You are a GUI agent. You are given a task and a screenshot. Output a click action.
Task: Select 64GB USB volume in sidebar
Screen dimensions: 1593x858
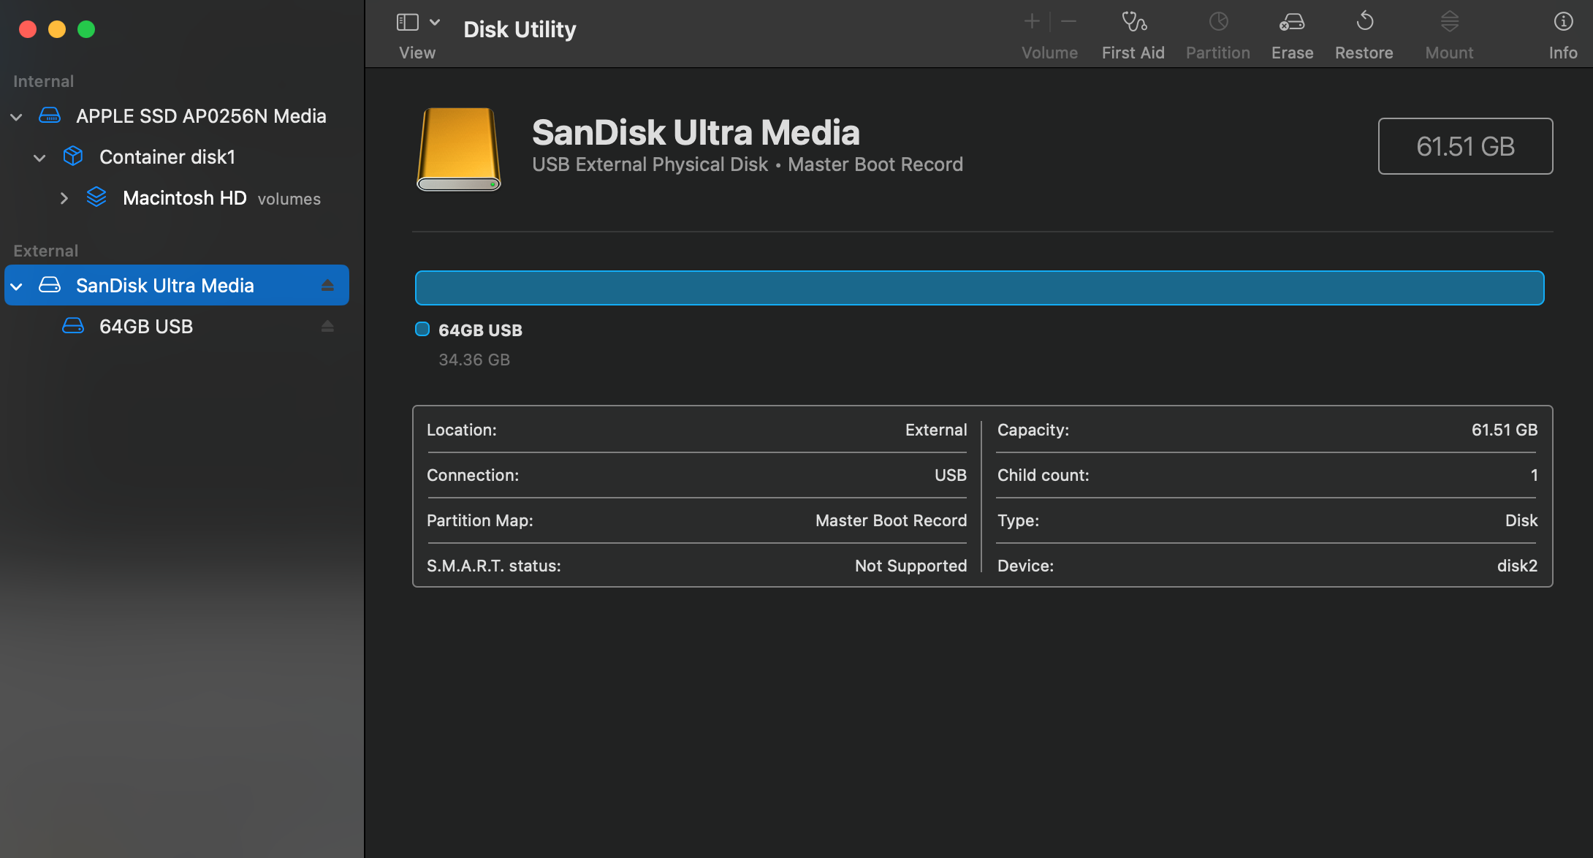click(x=146, y=327)
